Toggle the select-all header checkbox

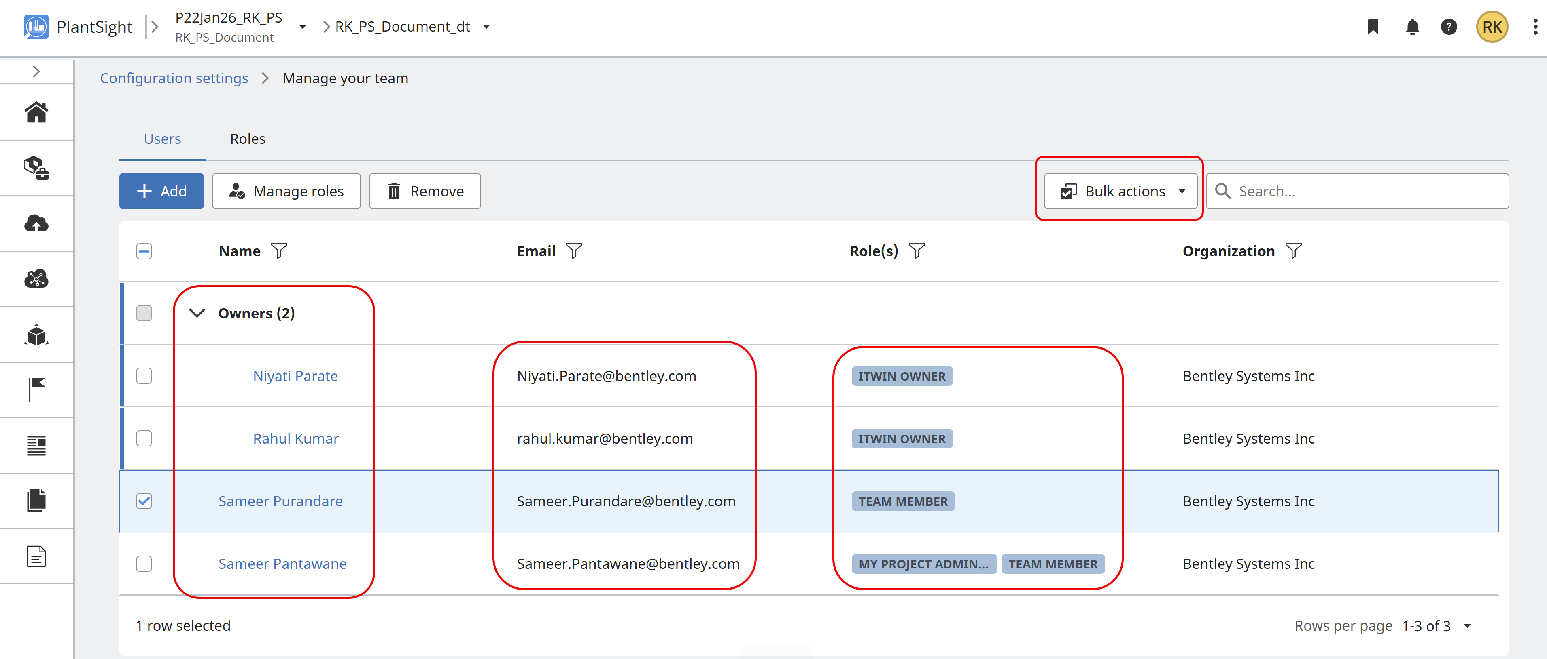(x=144, y=251)
